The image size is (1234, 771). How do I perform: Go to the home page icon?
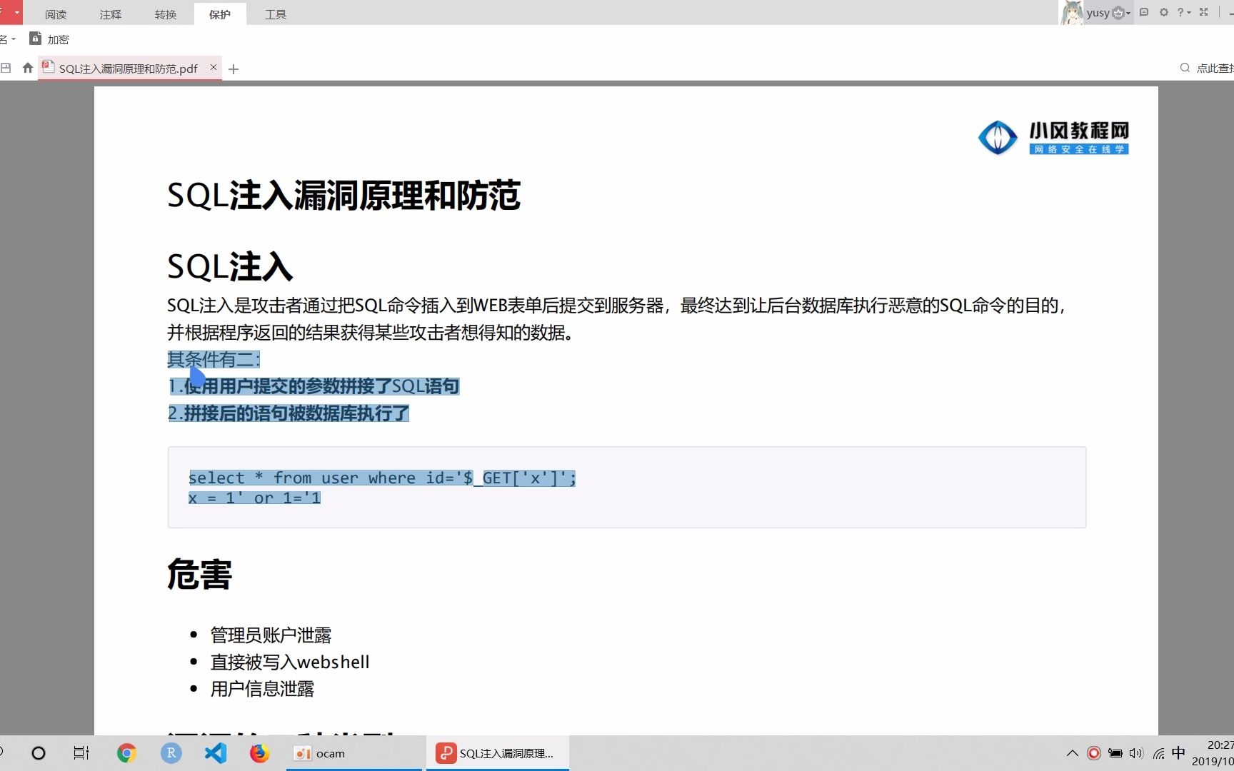(x=28, y=68)
